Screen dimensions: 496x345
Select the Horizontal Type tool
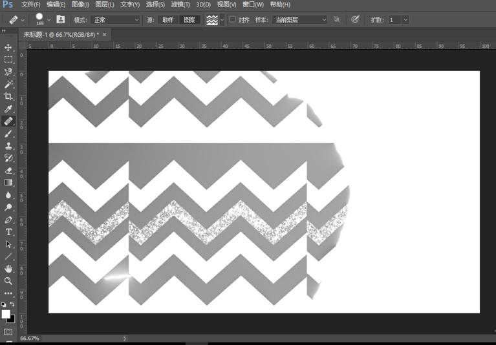click(x=8, y=232)
